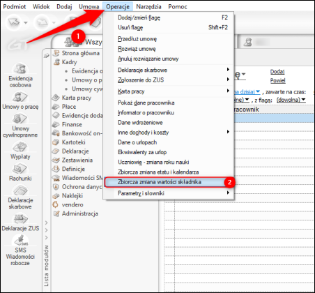Choose Zbiorcza zmiana etatu i kalendarza
The image size is (315, 293).
coord(169,172)
